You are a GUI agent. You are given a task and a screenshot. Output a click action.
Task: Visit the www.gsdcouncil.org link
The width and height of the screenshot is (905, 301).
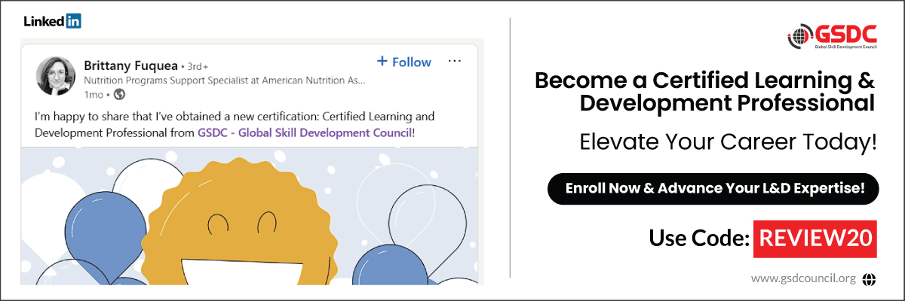click(x=803, y=278)
